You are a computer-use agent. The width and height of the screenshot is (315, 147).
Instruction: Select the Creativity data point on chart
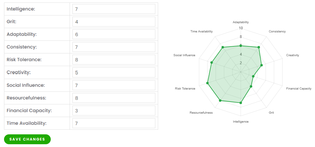261,65
